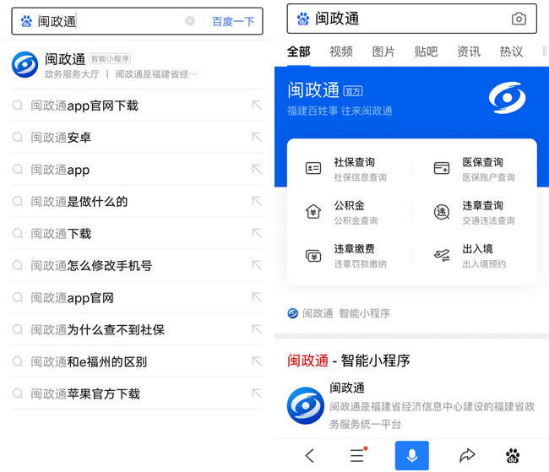Share the page with share icon

(467, 455)
